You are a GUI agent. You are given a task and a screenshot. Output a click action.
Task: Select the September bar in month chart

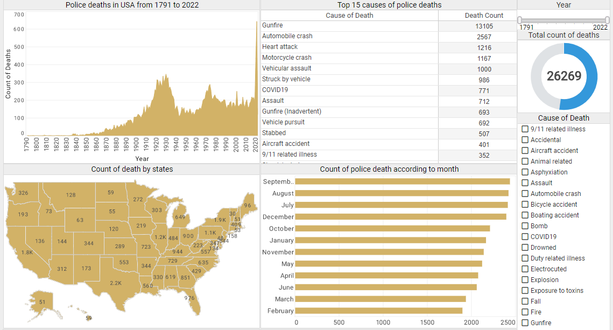coord(402,181)
